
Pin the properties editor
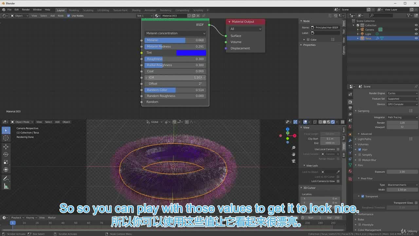tap(416, 87)
